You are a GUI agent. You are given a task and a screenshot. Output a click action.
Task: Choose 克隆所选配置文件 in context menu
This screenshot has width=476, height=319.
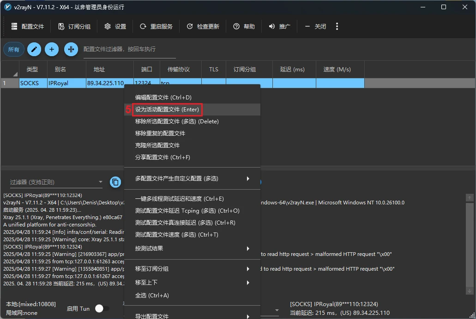point(157,145)
